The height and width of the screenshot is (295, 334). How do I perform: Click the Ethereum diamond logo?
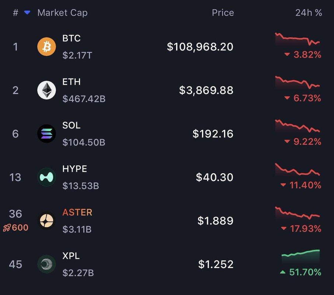[46, 90]
